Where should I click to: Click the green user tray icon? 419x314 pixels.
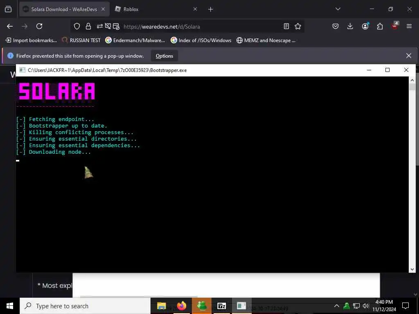point(347,306)
